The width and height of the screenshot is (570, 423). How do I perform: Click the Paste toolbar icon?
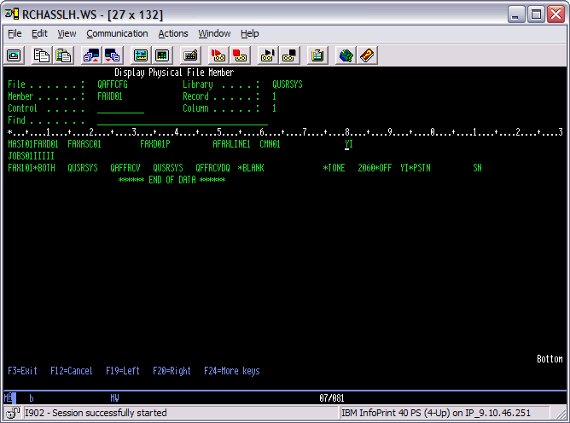tap(63, 55)
